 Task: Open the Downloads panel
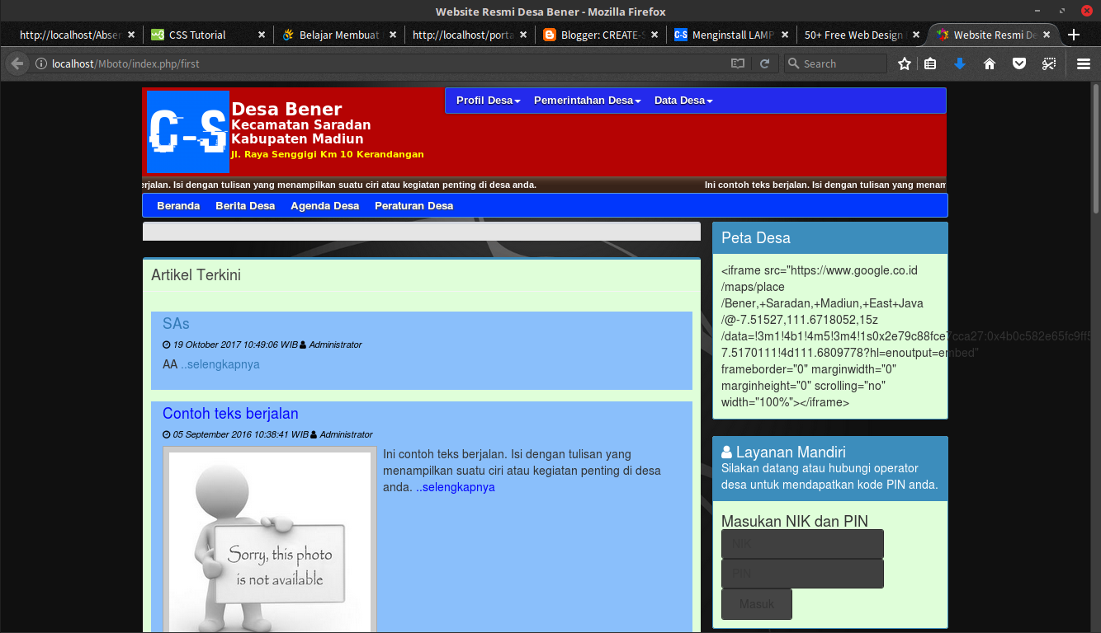960,63
